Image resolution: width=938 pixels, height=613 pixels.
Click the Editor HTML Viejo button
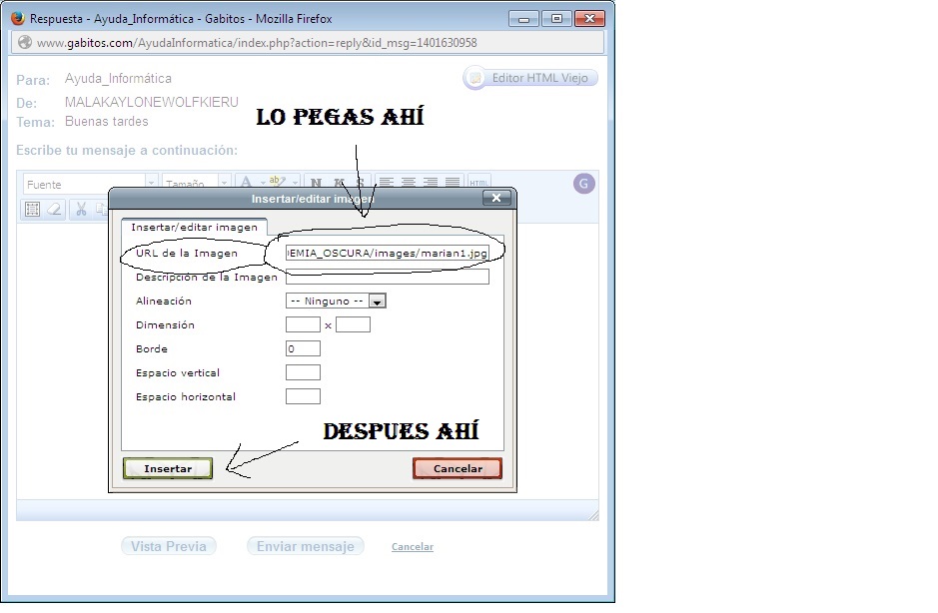(x=531, y=78)
